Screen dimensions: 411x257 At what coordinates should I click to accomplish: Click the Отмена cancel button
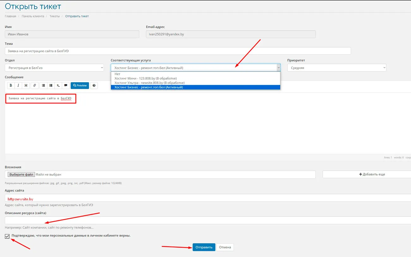pyautogui.click(x=225, y=247)
